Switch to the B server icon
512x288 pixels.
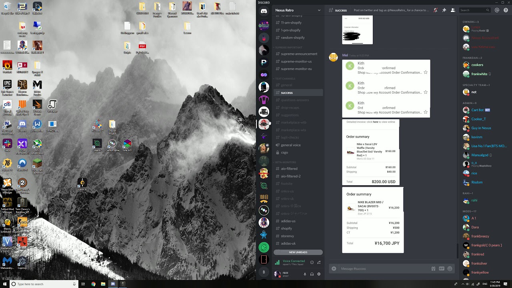[x=264, y=272]
